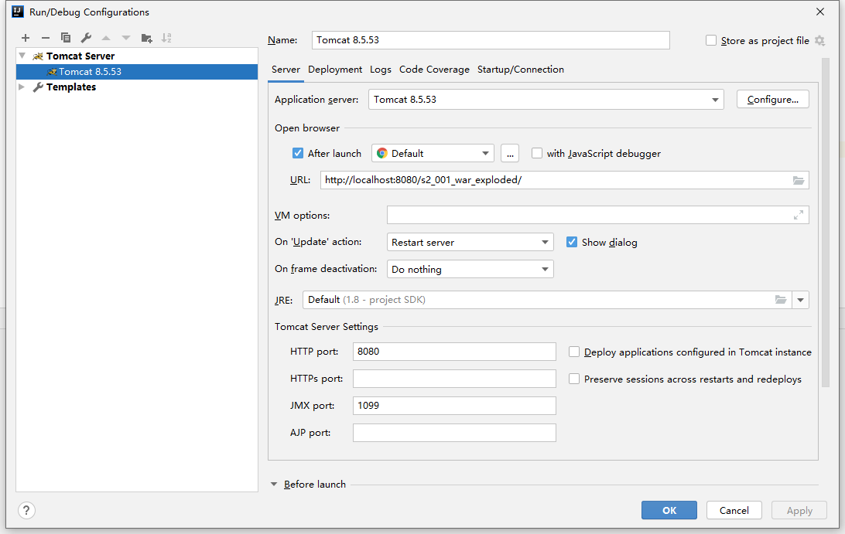845x534 pixels.
Task: Click the Sort Configurations icon
Action: click(166, 38)
